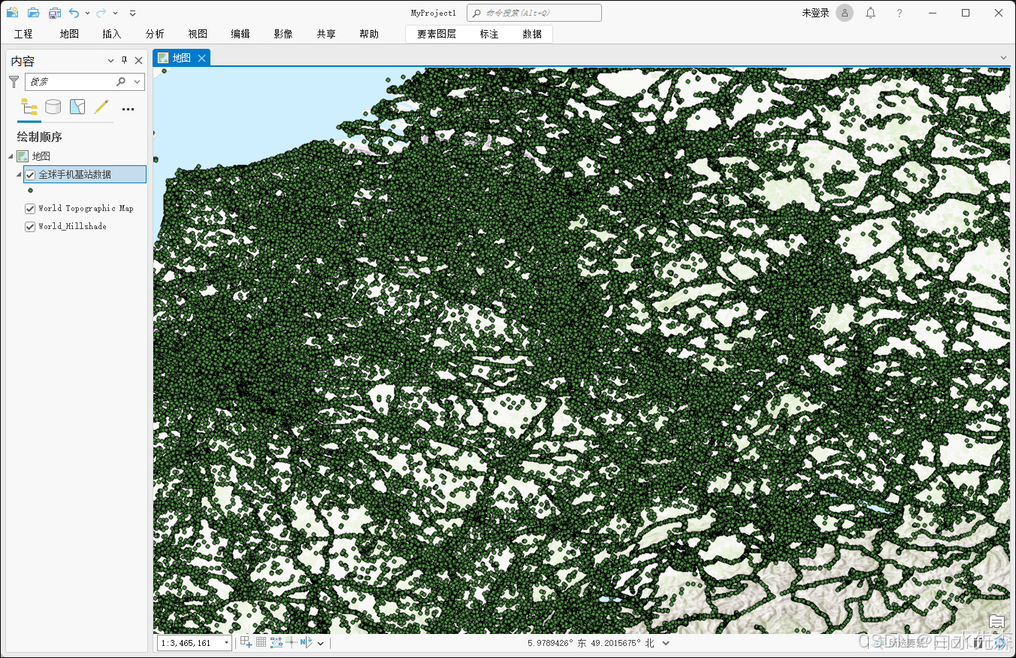The image size is (1016, 658).
Task: Open the 帮助 ribbon tab
Action: coord(369,34)
